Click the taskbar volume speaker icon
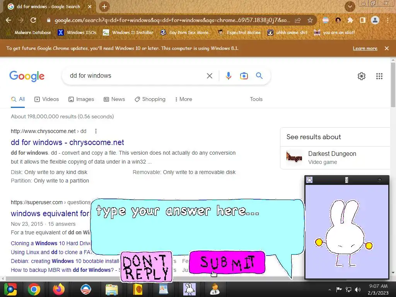The height and width of the screenshot is (297, 396). coord(358,290)
